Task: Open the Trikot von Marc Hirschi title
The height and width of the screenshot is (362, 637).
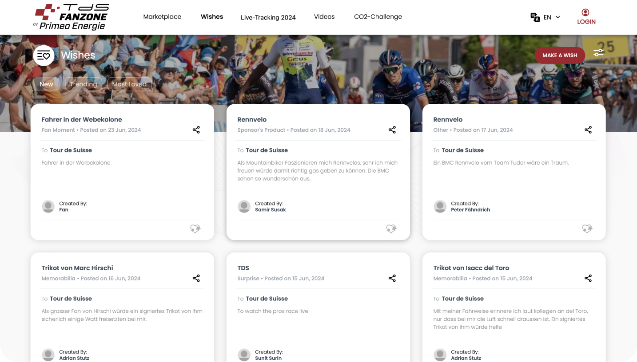Action: (x=77, y=268)
